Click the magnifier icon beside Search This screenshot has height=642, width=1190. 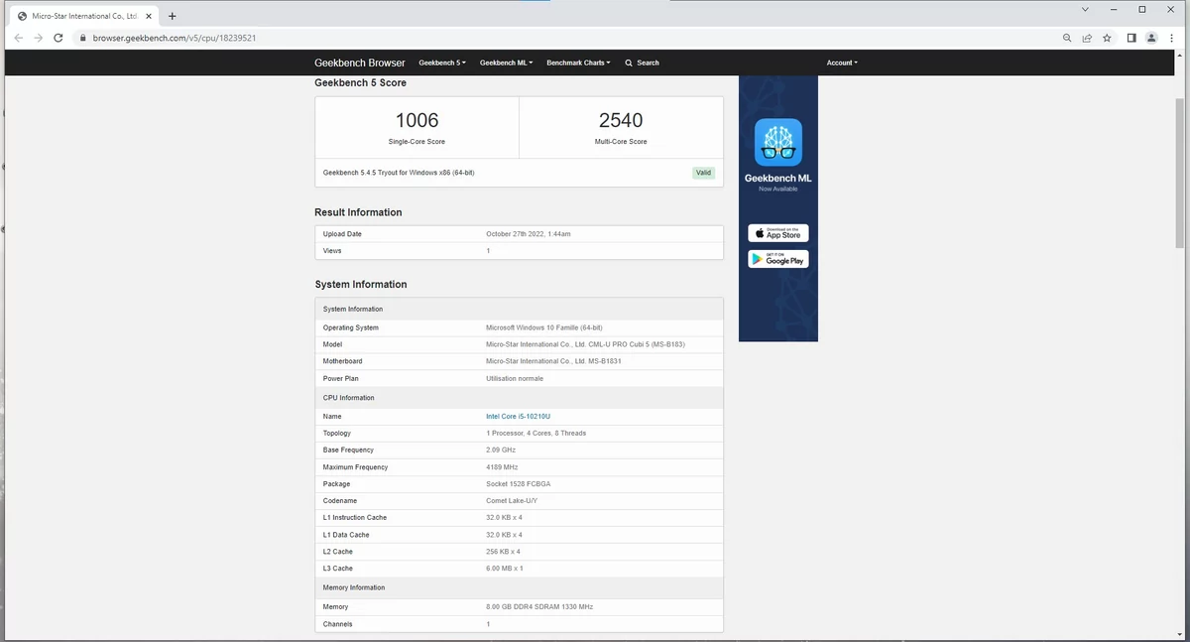pyautogui.click(x=629, y=63)
